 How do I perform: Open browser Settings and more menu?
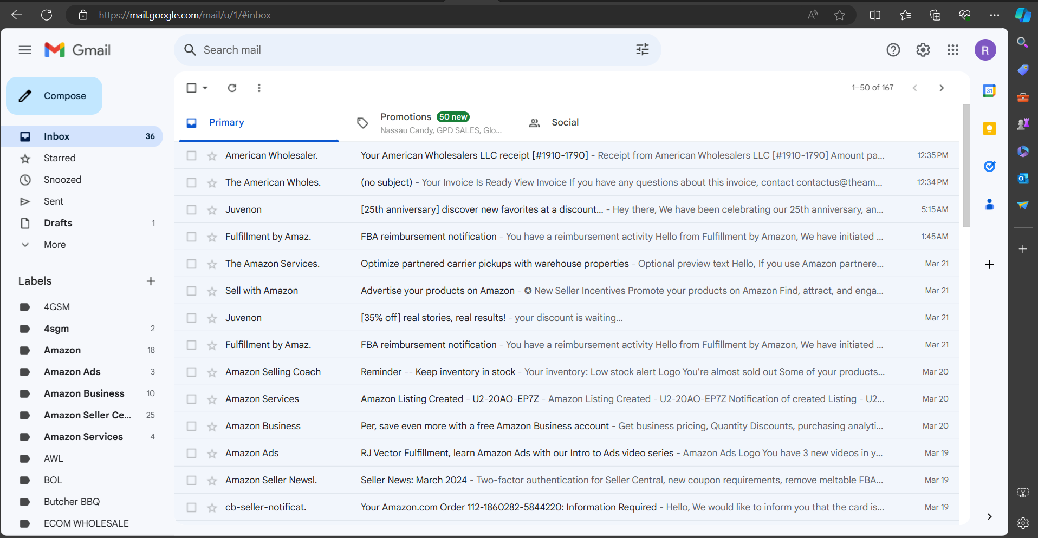pos(995,15)
